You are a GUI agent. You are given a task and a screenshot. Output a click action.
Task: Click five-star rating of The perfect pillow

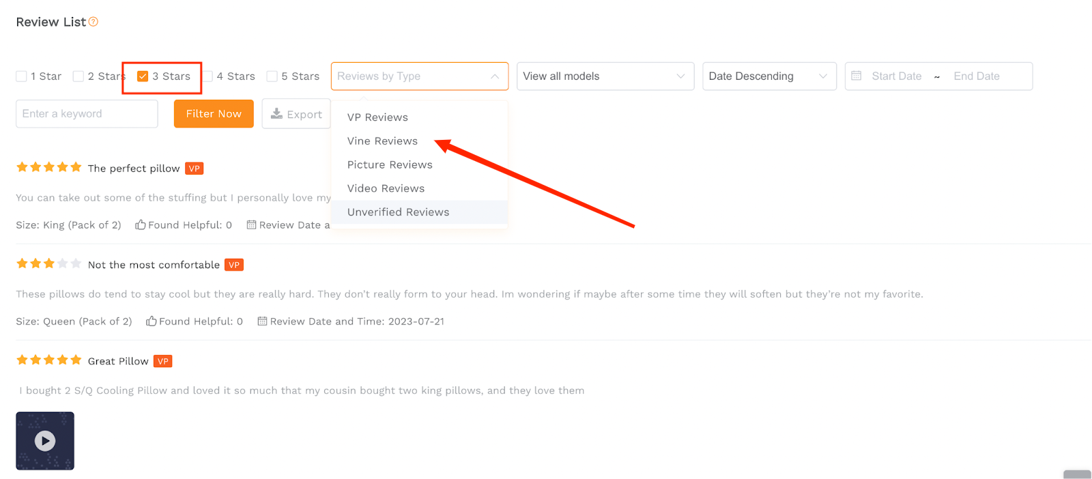tap(48, 167)
